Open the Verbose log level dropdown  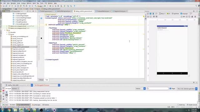click(140, 88)
